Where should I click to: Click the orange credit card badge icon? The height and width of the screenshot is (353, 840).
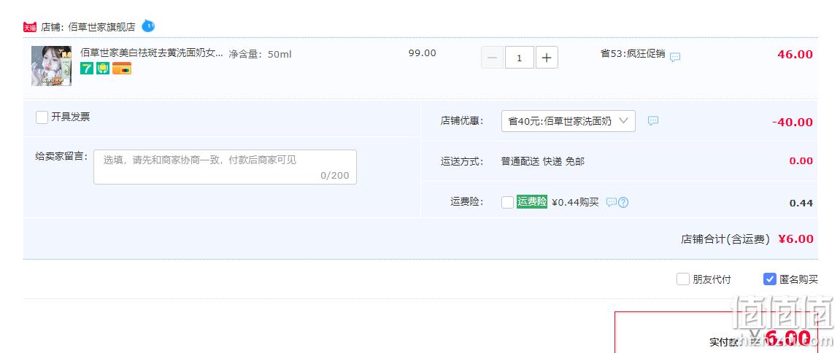[x=122, y=68]
